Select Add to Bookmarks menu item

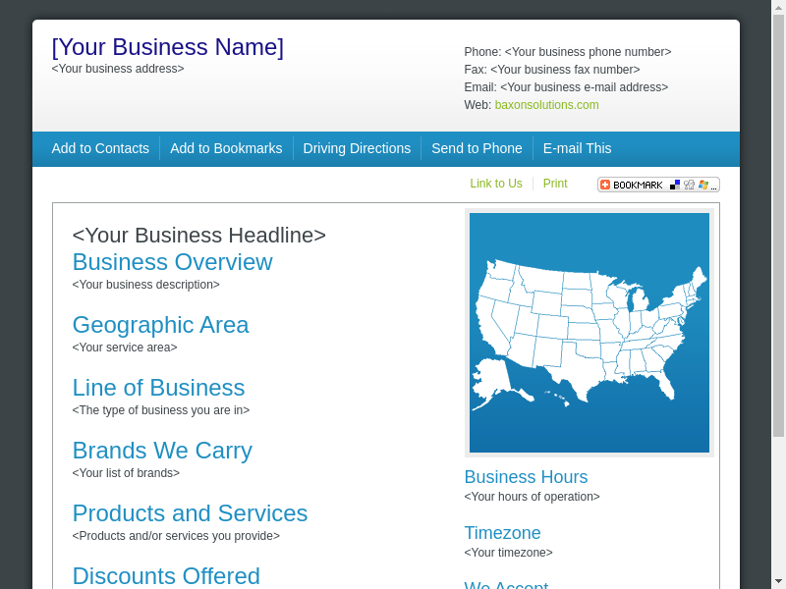tap(226, 148)
